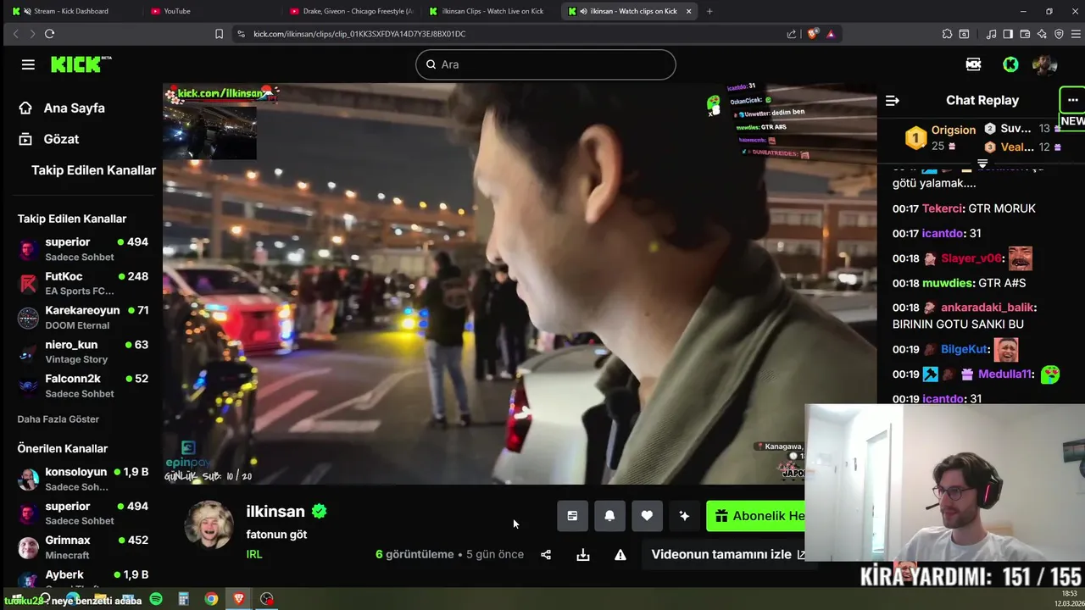
Task: Expand the leaderboard drag handle
Action: click(x=982, y=163)
